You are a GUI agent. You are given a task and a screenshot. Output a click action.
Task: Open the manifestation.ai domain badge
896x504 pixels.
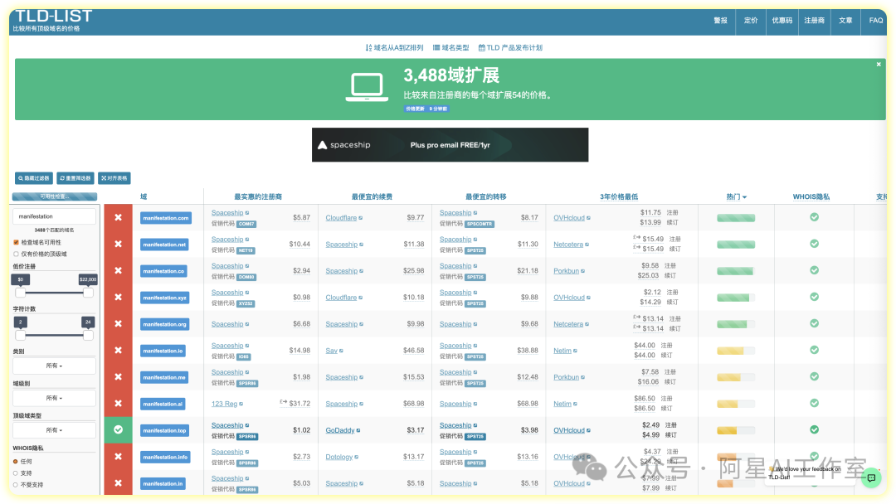tap(163, 405)
